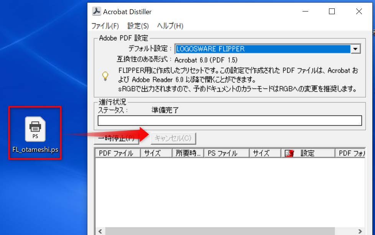The height and width of the screenshot is (235, 375).
Task: Select the LOGOSWARE FLIPPER combo box field
Action: click(268, 49)
